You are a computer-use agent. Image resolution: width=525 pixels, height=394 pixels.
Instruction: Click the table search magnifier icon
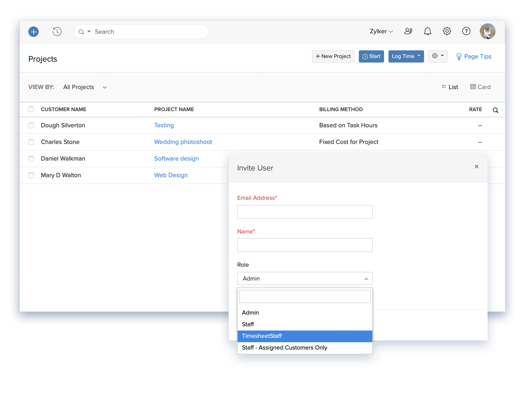pos(495,110)
